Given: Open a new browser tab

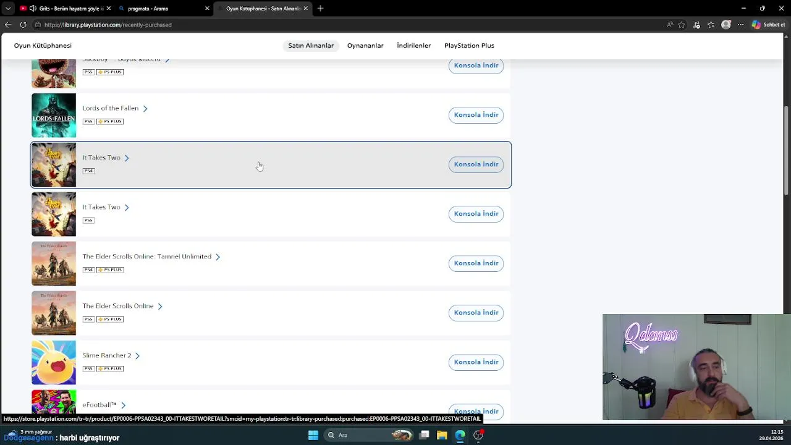Looking at the screenshot, I should coord(320,9).
